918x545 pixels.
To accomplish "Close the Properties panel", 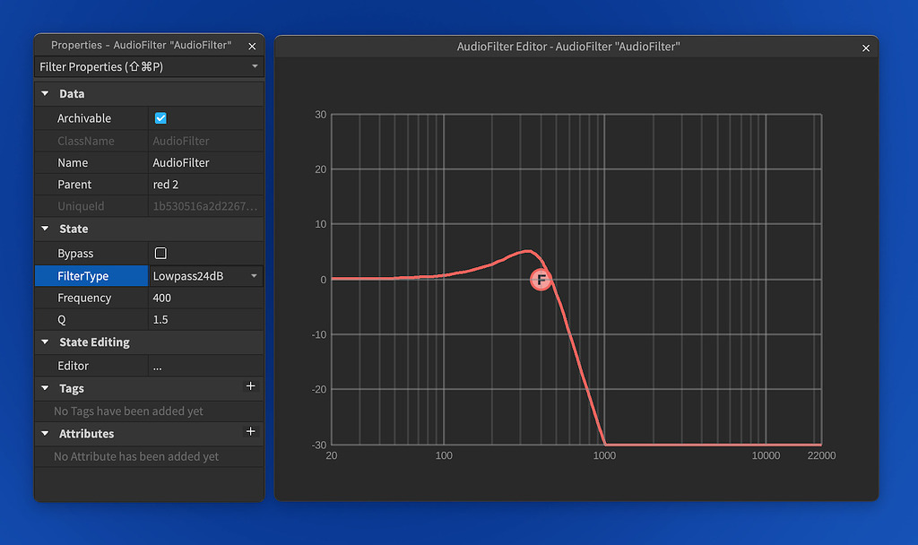I will 252,46.
